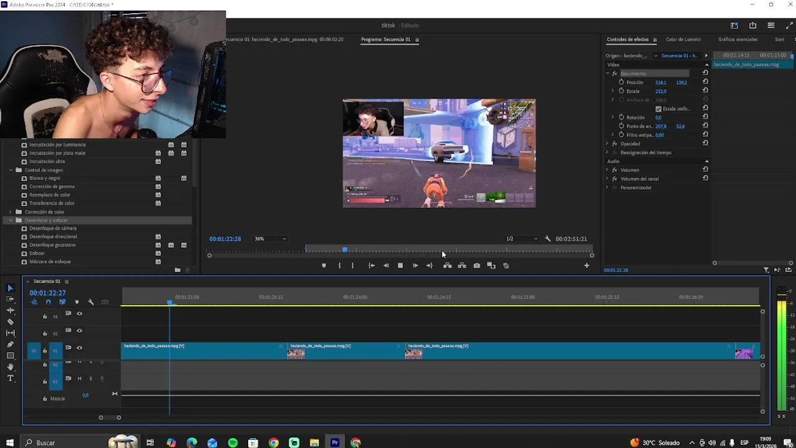
Task: Pick the Razor tool
Action: (10, 322)
